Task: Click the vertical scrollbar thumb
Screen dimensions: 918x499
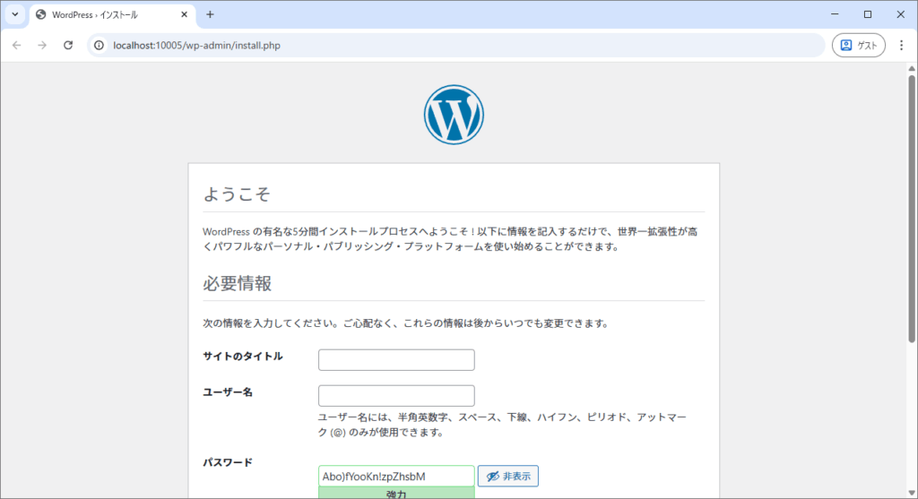Action: [912, 206]
